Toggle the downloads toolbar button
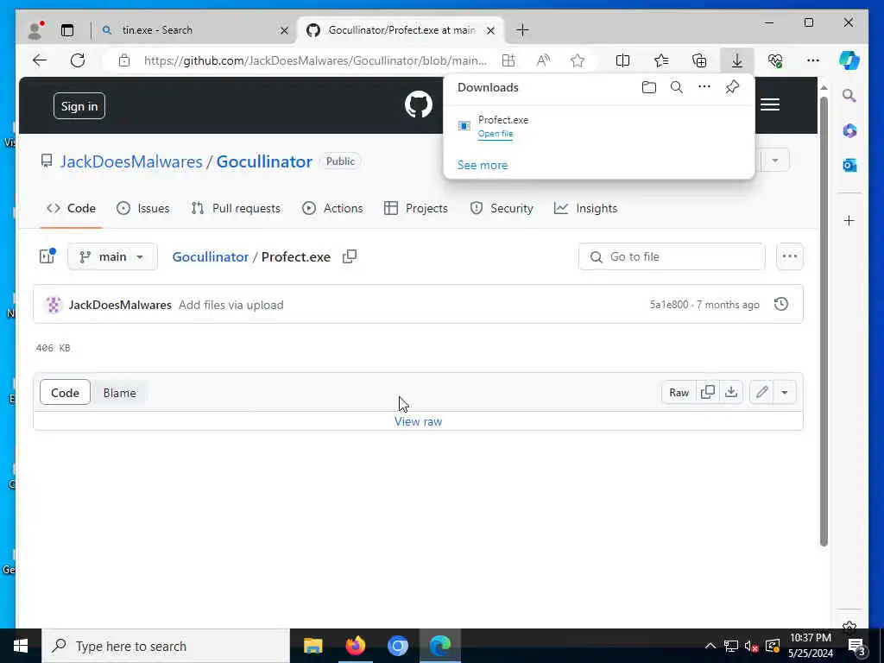Viewport: 884px width, 663px height. pyautogui.click(x=737, y=60)
